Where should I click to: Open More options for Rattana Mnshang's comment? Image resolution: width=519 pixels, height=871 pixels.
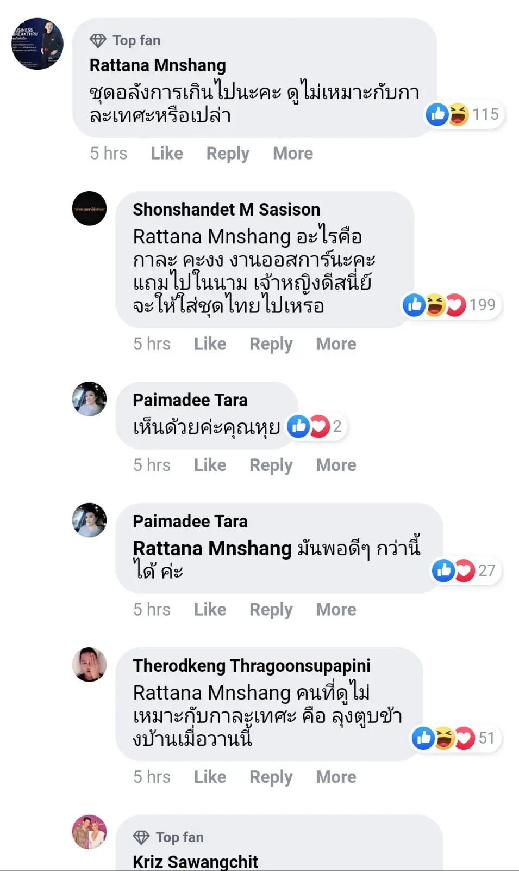click(x=292, y=154)
